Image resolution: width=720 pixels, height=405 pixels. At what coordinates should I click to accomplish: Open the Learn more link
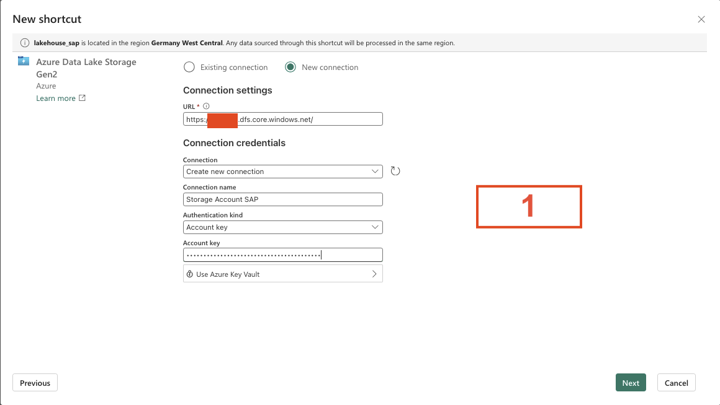[x=55, y=98]
